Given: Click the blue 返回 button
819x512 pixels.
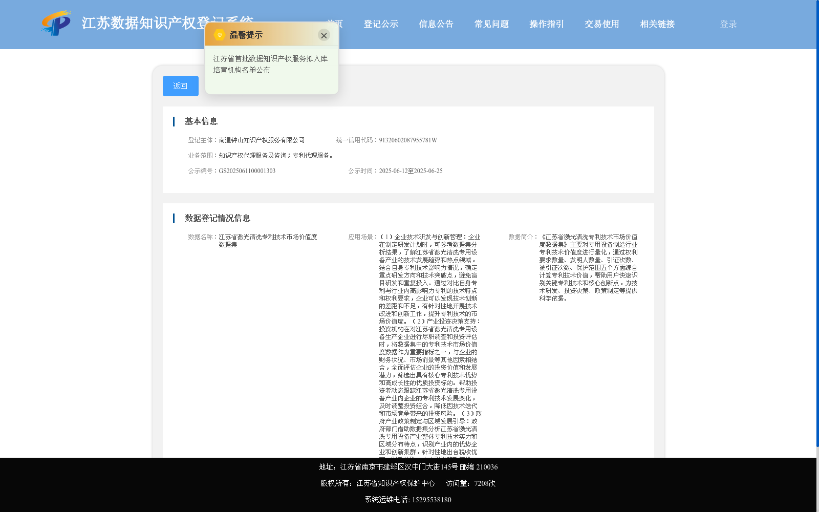Looking at the screenshot, I should coord(181,86).
